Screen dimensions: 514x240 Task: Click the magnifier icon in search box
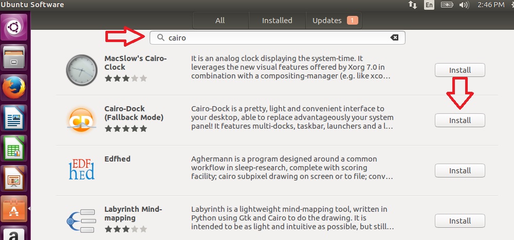(160, 37)
